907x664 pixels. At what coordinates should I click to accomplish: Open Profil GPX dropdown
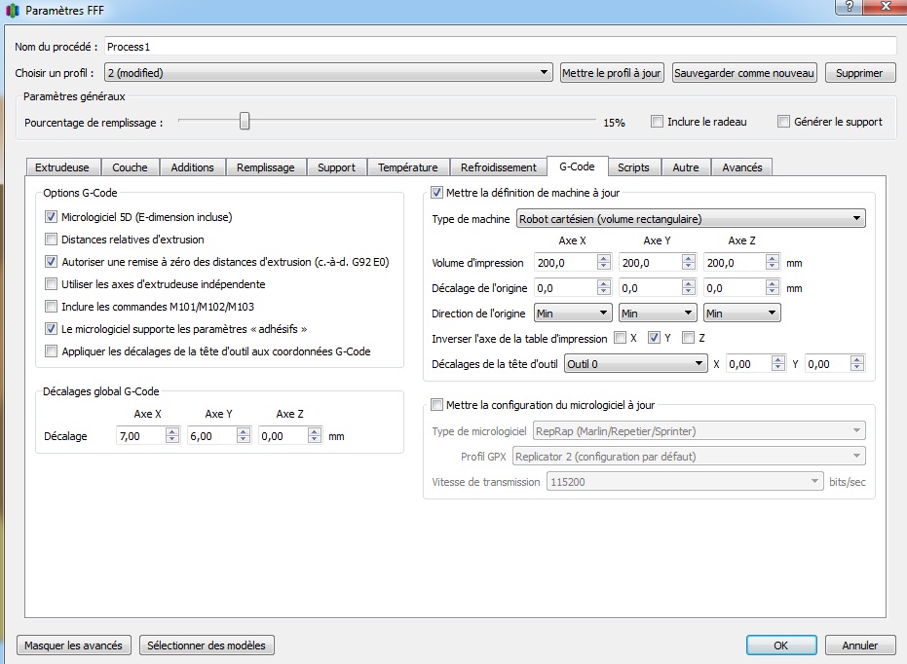[689, 457]
